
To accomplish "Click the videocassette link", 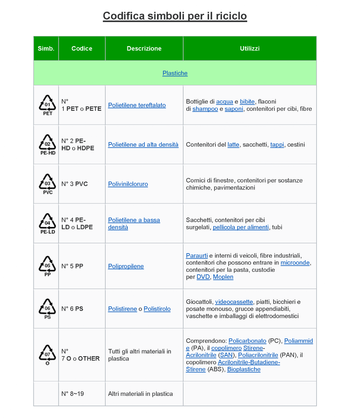I will [x=234, y=302].
